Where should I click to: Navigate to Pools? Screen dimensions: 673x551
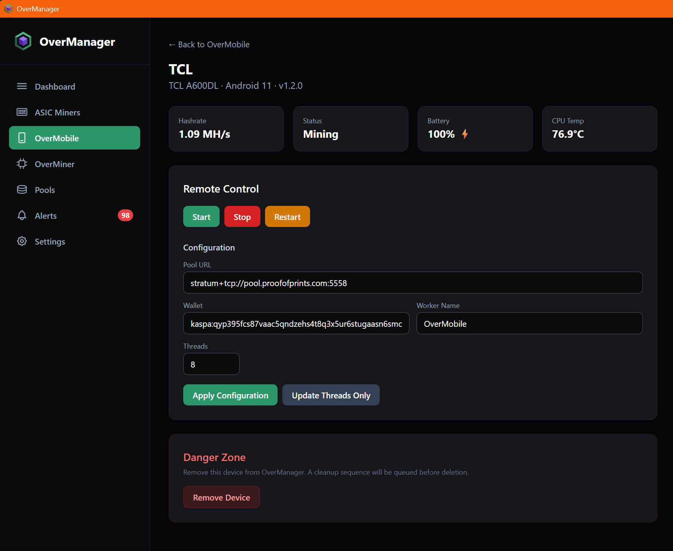74,189
